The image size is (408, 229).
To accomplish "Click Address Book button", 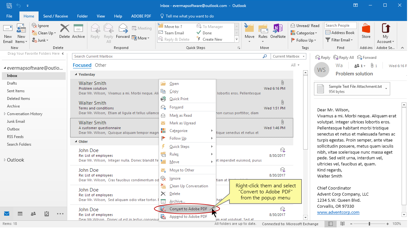I will pos(340,32).
